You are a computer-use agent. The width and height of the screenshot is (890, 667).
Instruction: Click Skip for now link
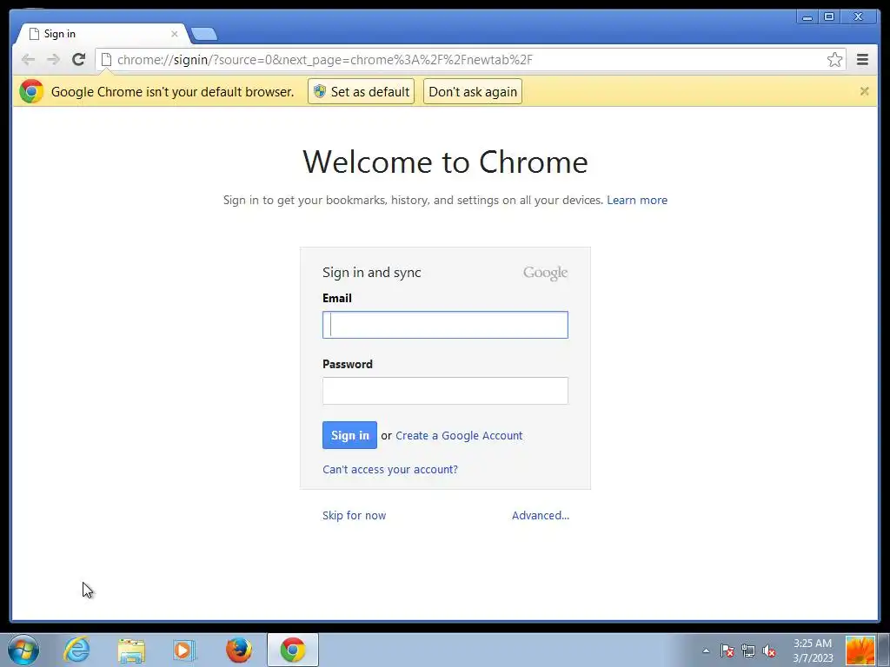pos(355,516)
